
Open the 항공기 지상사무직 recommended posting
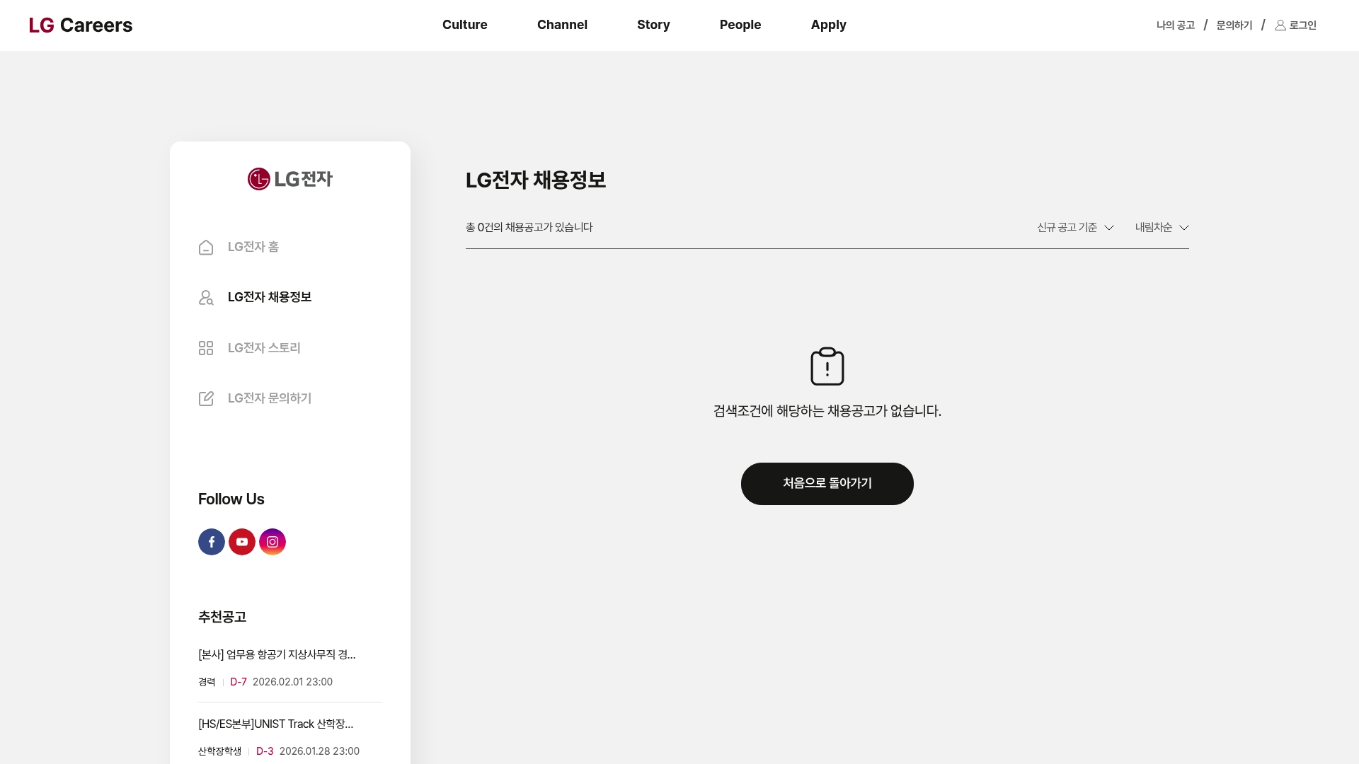tap(277, 654)
